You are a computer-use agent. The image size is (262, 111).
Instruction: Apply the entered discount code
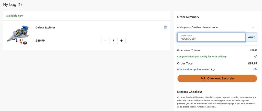coord(251,37)
